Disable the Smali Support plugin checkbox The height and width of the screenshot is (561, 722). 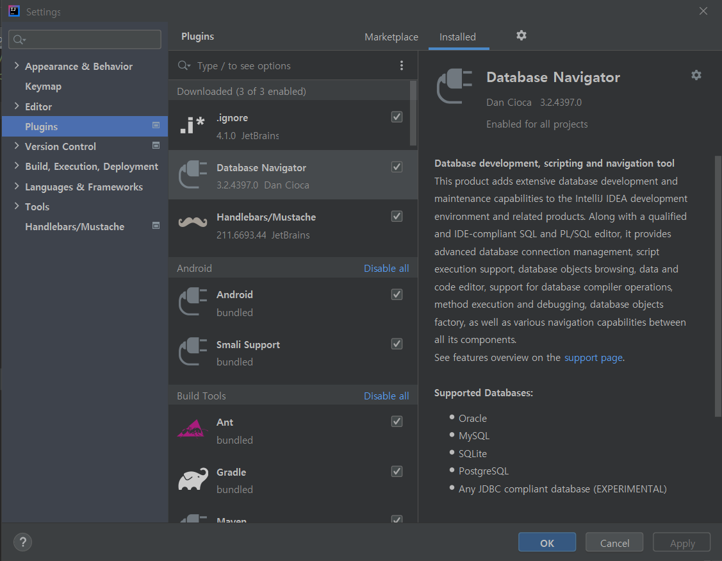(x=397, y=344)
